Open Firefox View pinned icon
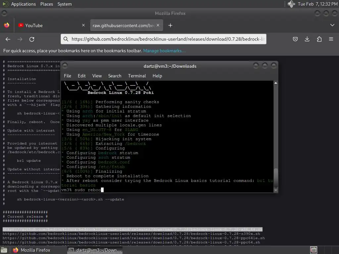 click(x=7, y=25)
